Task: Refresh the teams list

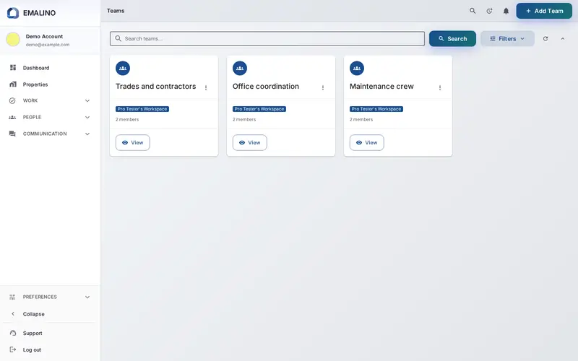Action: point(545,39)
